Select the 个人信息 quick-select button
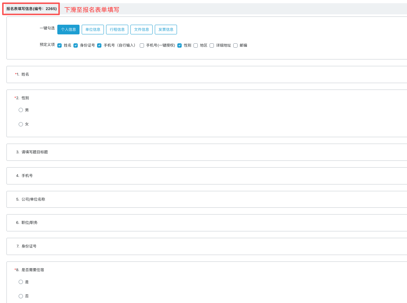Image resolution: width=407 pixels, height=303 pixels. coord(68,29)
